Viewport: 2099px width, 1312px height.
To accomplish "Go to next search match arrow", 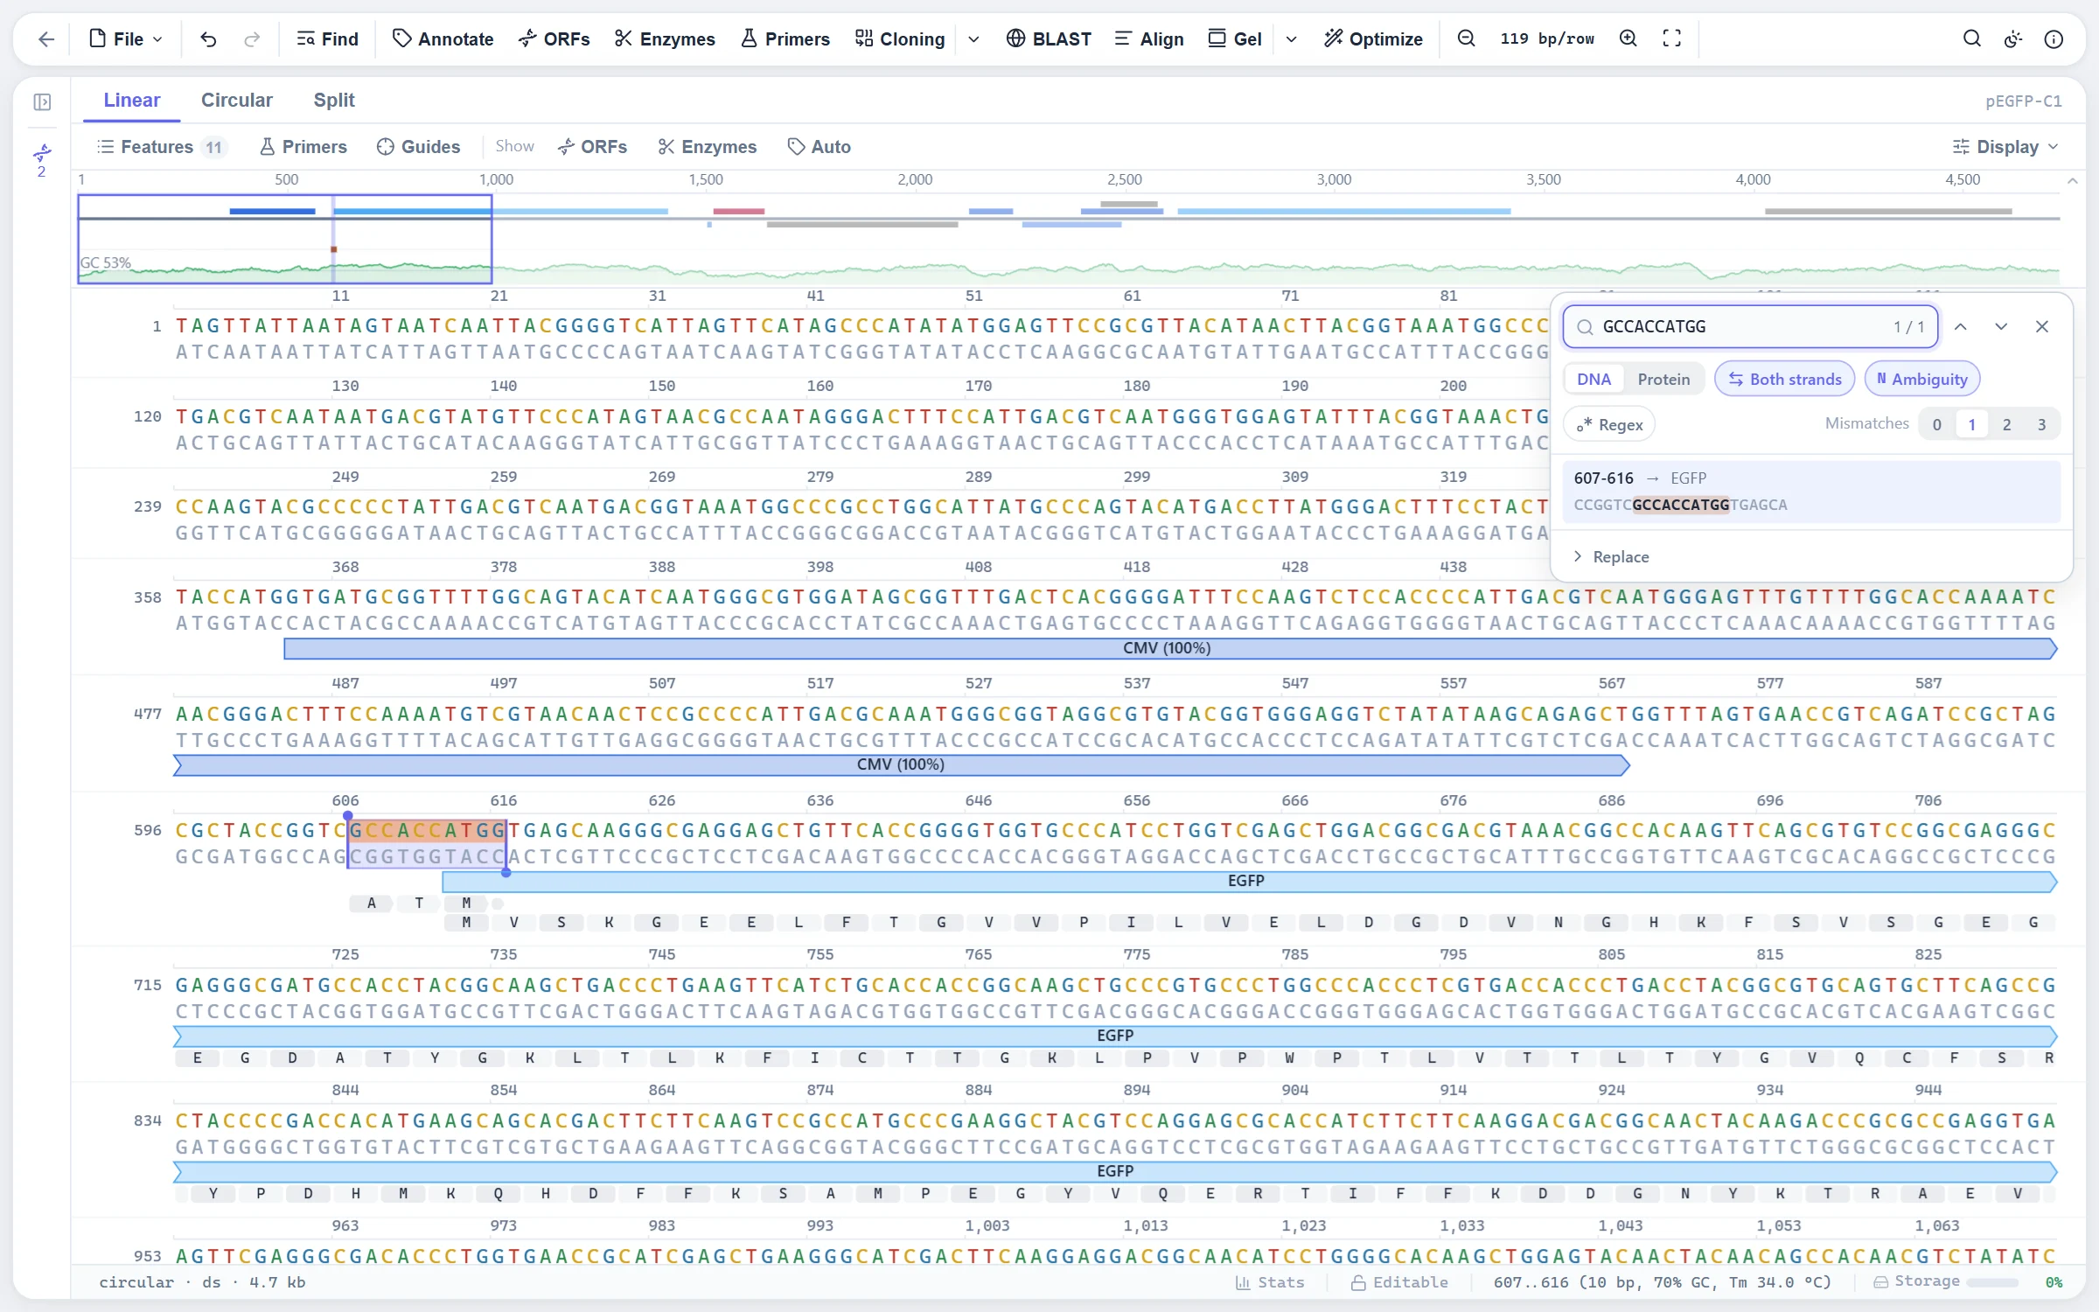I will pos(2001,326).
